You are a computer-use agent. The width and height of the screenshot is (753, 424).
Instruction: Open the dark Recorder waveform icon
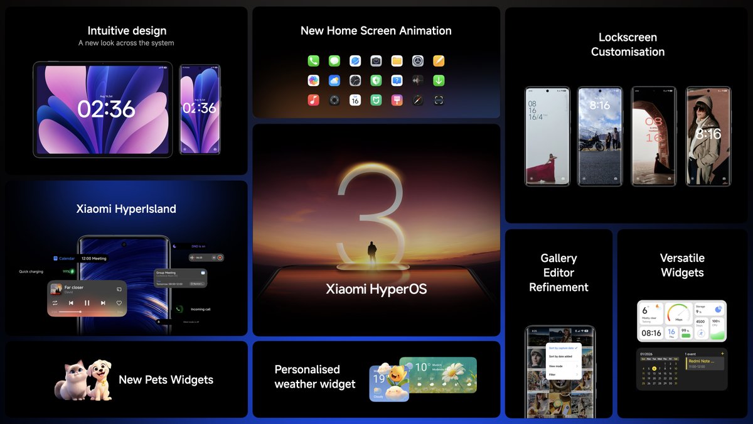pyautogui.click(x=418, y=80)
